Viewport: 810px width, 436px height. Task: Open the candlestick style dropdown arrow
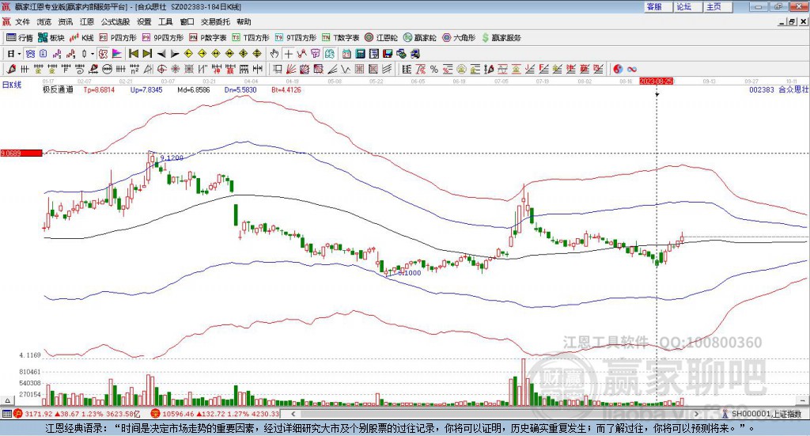(x=93, y=54)
